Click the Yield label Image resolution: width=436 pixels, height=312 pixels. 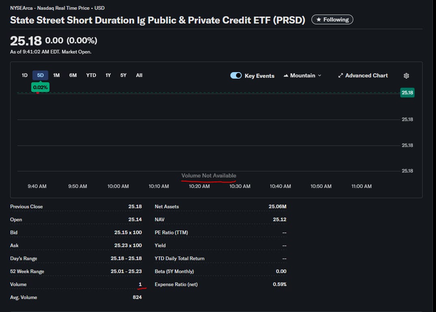click(160, 245)
